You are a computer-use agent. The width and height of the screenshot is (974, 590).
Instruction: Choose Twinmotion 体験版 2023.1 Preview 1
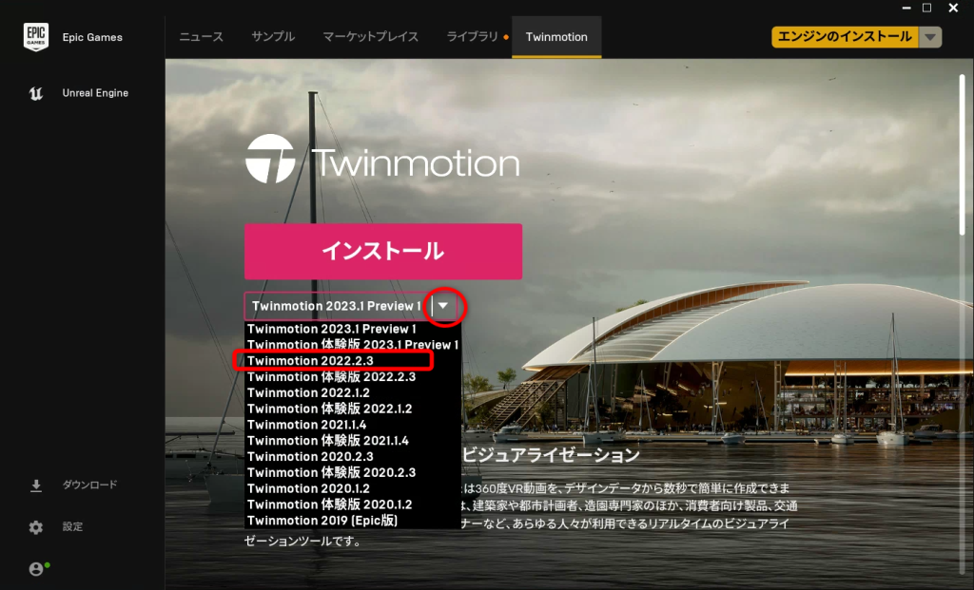click(353, 345)
